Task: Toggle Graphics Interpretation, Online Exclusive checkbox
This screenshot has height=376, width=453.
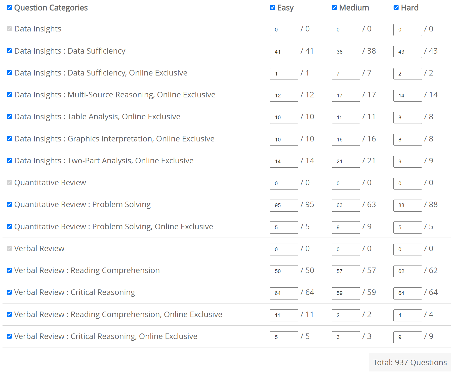Action: tap(9, 139)
